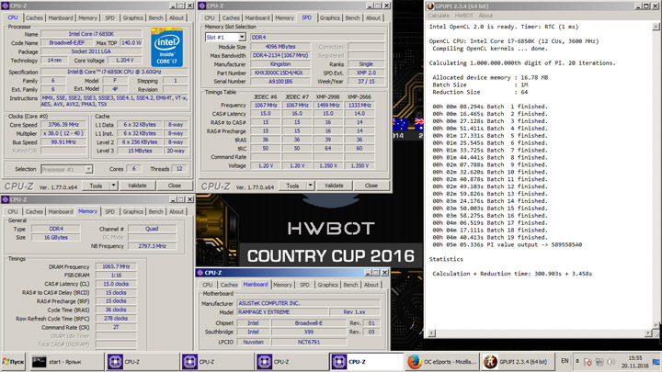Switch to Bench tab in the CPU window
662x372 pixels.
[155, 17]
